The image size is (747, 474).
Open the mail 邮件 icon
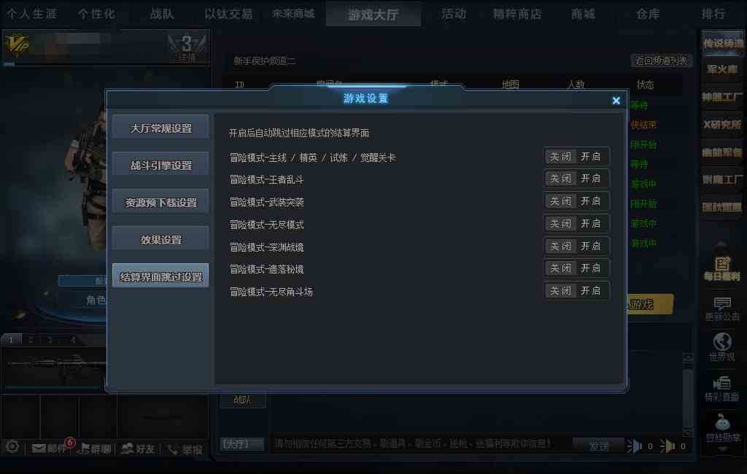click(x=48, y=448)
